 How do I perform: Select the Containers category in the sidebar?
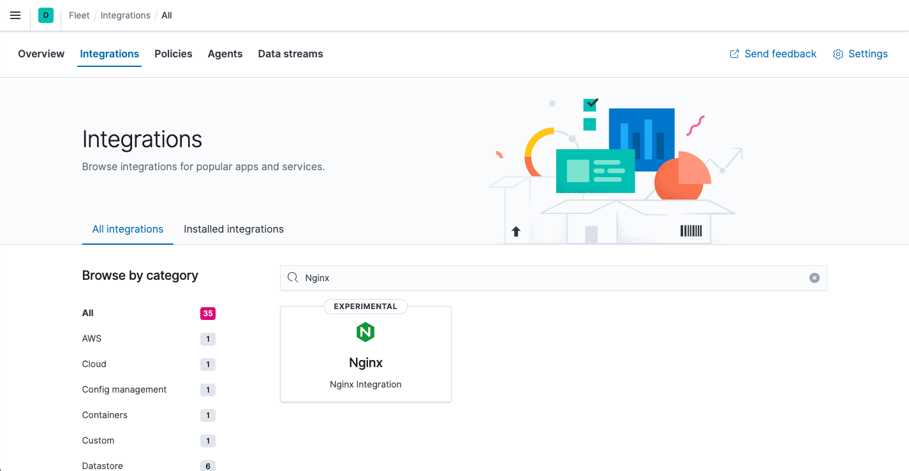pos(105,415)
